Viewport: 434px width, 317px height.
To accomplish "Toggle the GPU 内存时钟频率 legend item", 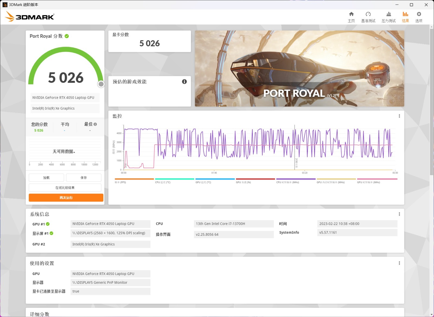I will [336, 181].
